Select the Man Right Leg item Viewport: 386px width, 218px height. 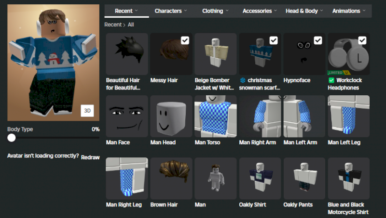pyautogui.click(x=127, y=178)
